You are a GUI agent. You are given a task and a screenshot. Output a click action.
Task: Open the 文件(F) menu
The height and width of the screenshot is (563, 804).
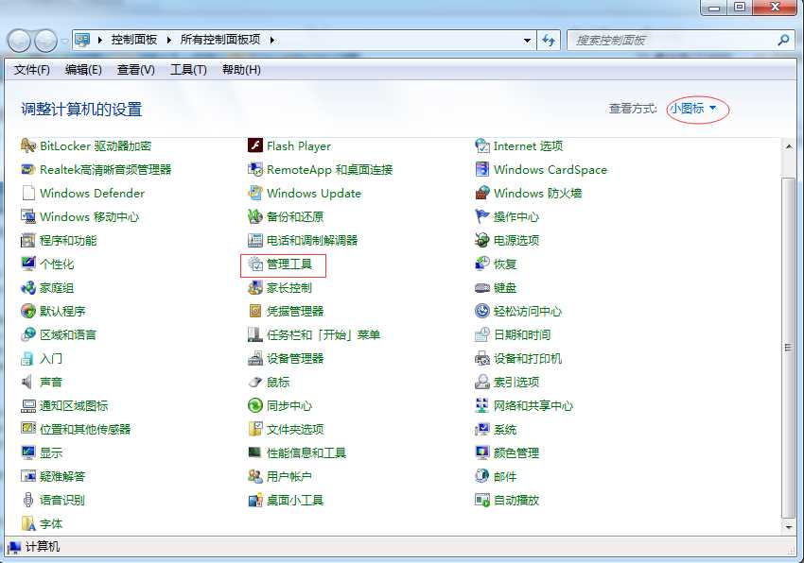tap(32, 70)
